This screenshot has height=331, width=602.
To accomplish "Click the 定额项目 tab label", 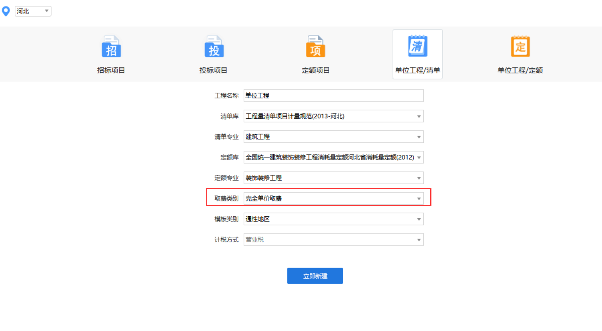I will [315, 70].
